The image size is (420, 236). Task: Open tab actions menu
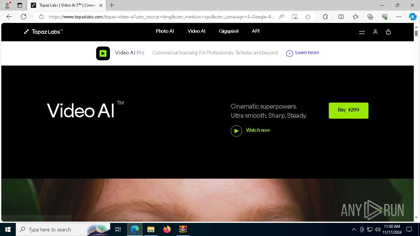click(x=20, y=5)
